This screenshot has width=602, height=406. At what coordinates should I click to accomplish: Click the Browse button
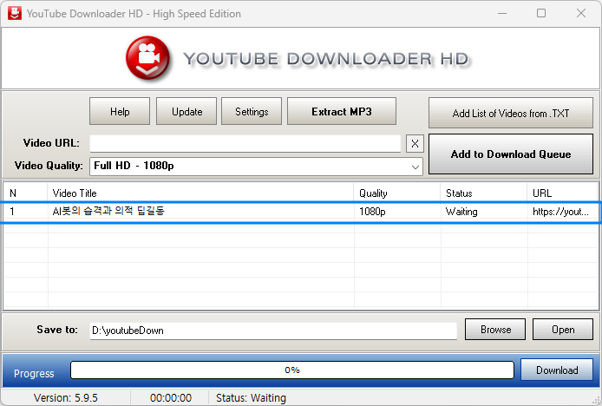coord(495,329)
